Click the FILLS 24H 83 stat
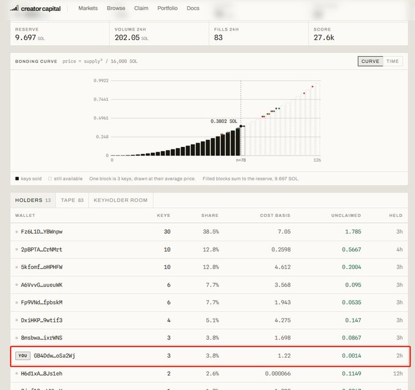 259,34
